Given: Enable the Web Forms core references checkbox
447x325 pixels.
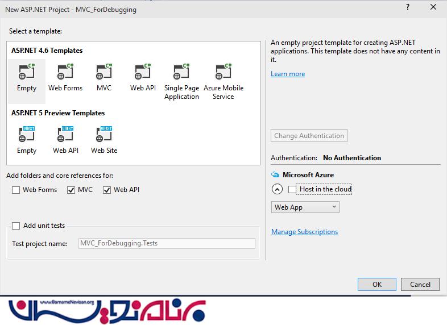Looking at the screenshot, I should coord(16,190).
